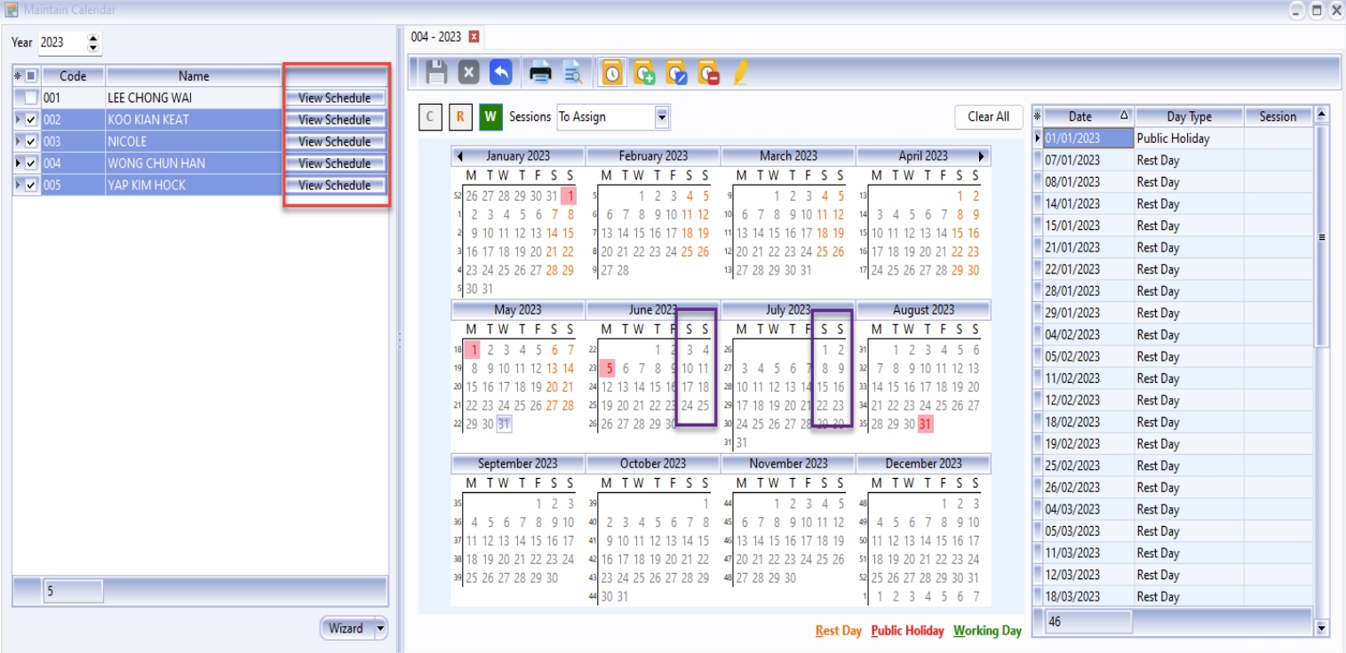Go to previous months using left arrow by January 2023
Viewport: 1346px width, 653px height.
tap(459, 156)
